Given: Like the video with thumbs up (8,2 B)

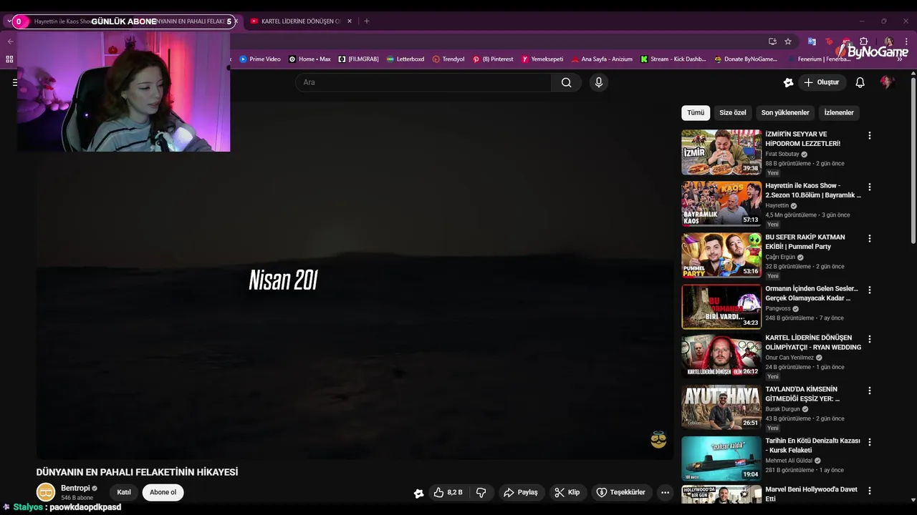Looking at the screenshot, I should (448, 492).
